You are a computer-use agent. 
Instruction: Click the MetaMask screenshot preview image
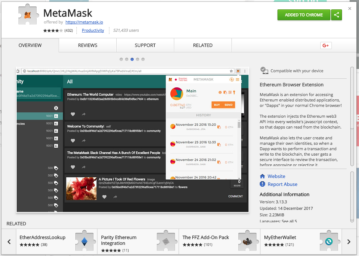tap(133, 140)
